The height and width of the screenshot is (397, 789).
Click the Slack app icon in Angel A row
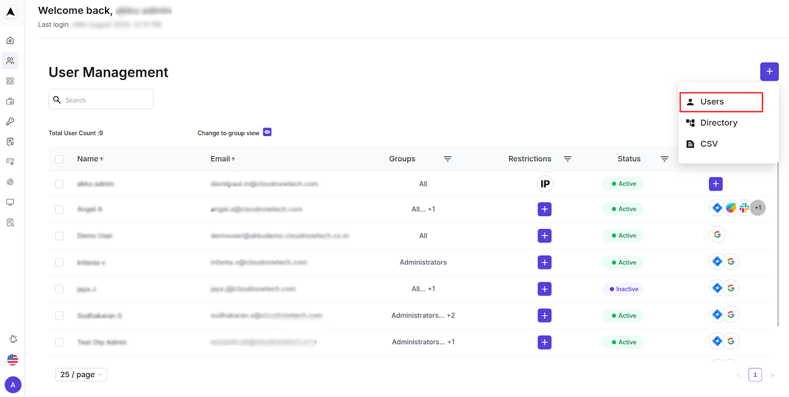coord(744,208)
